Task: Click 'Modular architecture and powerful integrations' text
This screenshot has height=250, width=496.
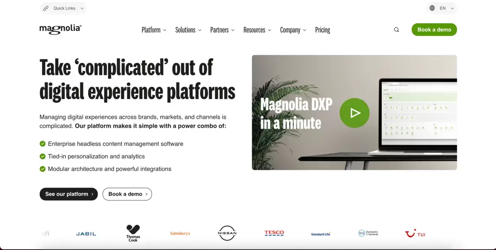Action: click(x=110, y=169)
